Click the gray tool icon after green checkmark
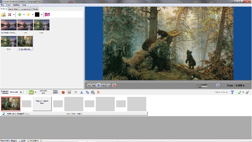The image size is (252, 142). point(247,92)
